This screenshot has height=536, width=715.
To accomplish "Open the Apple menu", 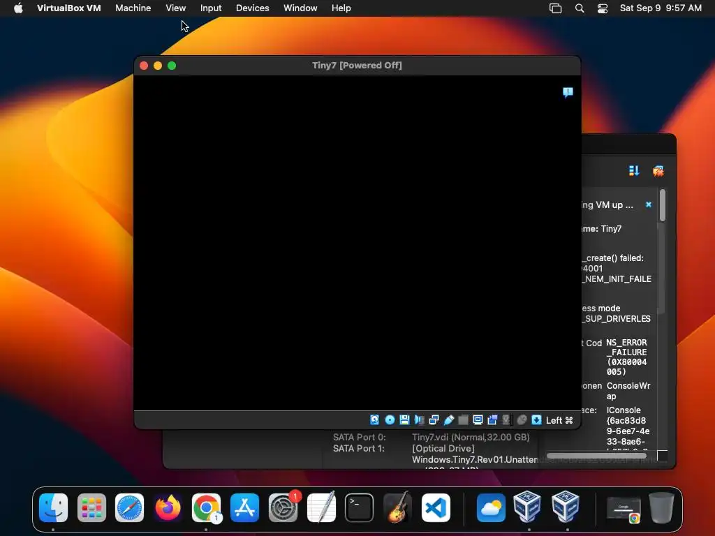I will point(18,8).
